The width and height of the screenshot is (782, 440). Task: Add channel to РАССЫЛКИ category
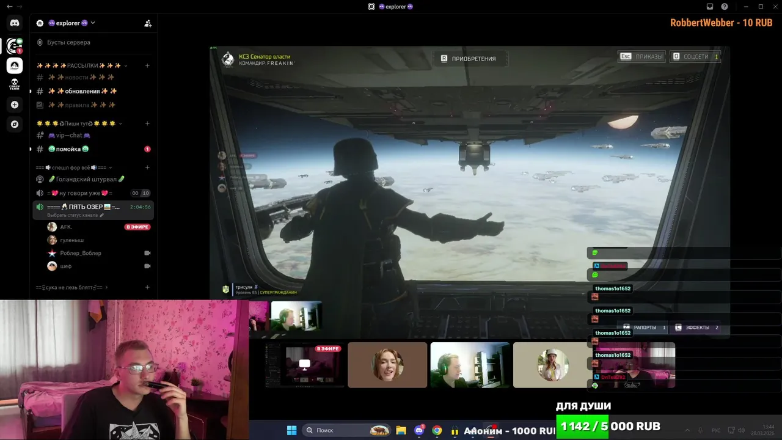click(147, 65)
